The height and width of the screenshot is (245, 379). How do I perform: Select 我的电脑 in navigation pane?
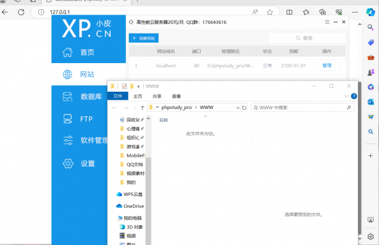click(x=130, y=218)
